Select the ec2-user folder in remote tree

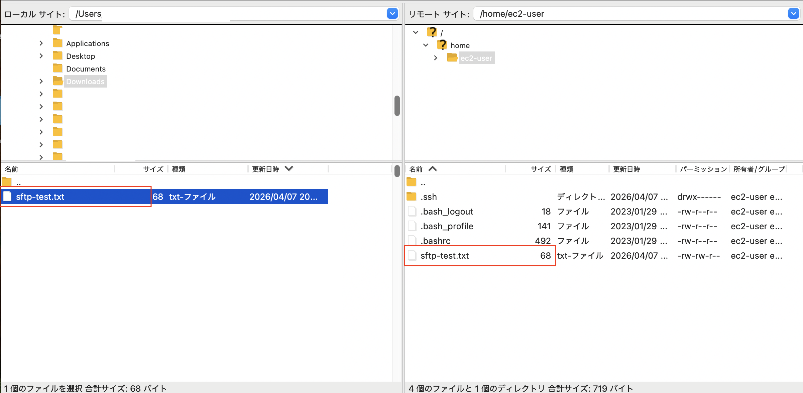(x=476, y=58)
